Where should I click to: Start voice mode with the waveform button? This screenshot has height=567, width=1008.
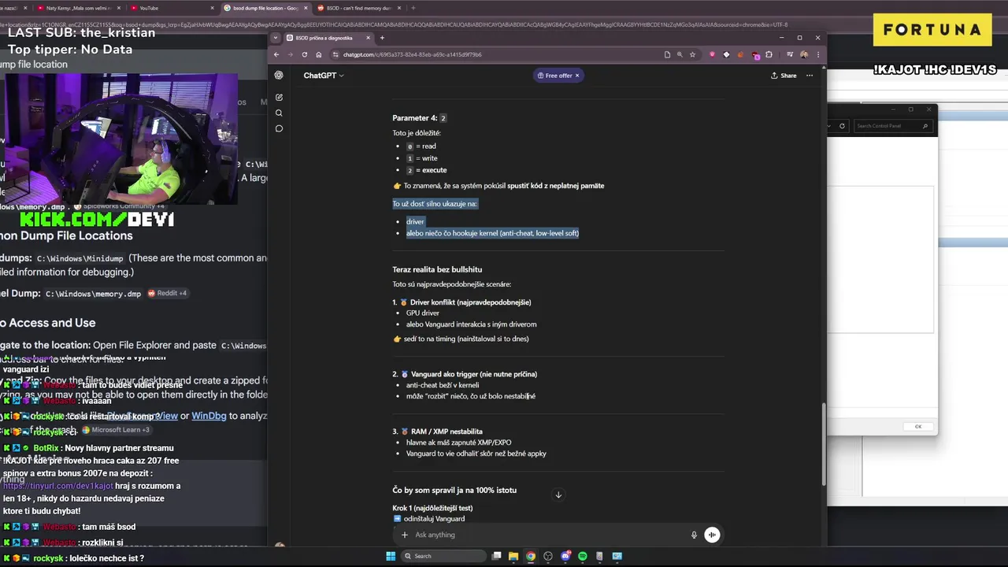coord(712,535)
